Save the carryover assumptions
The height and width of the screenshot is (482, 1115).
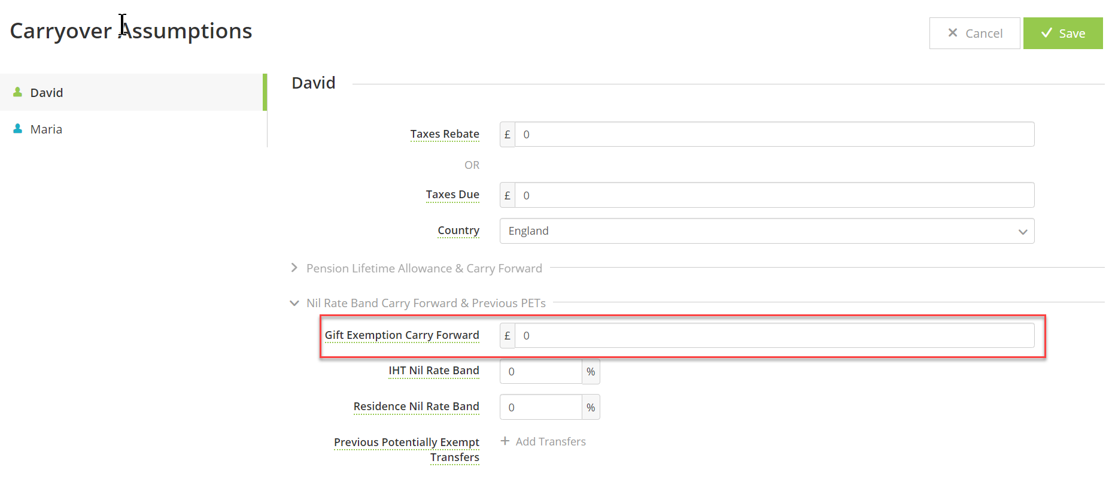pos(1063,33)
